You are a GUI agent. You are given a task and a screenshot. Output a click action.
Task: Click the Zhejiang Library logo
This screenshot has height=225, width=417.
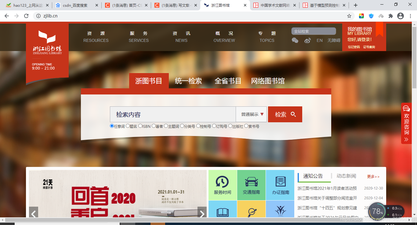pos(47,42)
